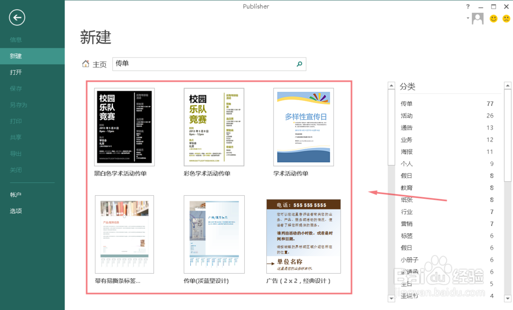Filter templates by the 海报 category

(406, 152)
